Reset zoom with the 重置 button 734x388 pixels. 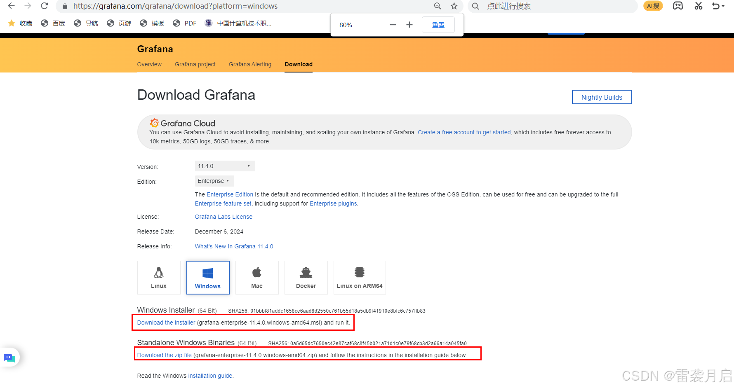point(438,25)
